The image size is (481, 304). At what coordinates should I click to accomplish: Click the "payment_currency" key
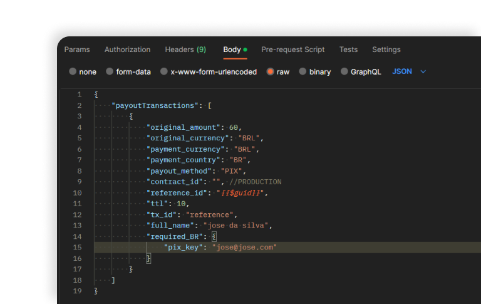coord(185,149)
